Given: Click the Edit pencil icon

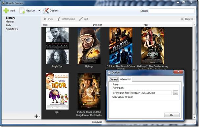Looking at the screenshot, I should coord(81,19).
